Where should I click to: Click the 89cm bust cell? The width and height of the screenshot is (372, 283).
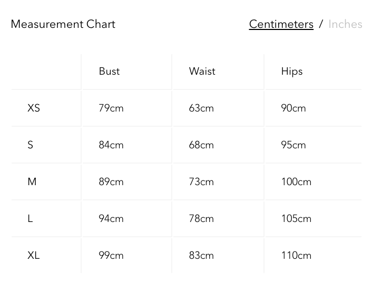(x=111, y=182)
